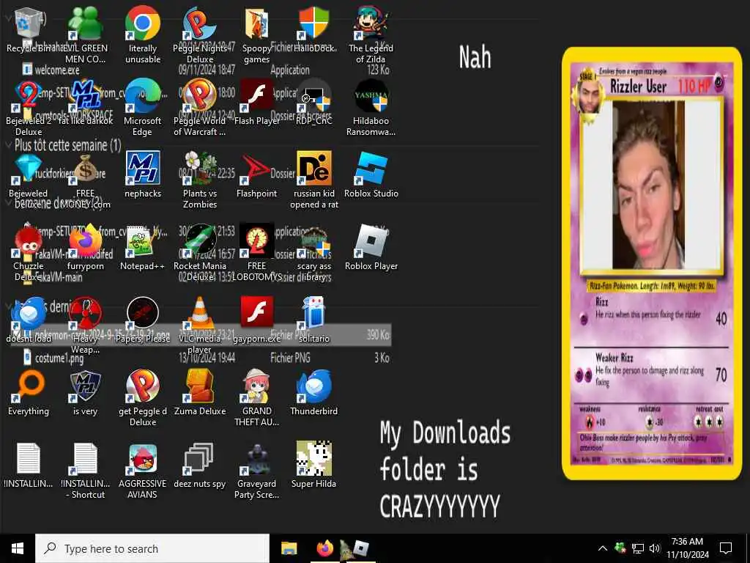Launch Everything search icon
The width and height of the screenshot is (750, 563).
click(29, 387)
